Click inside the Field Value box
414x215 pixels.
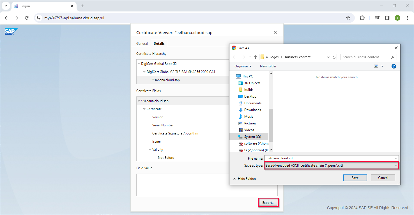pyautogui.click(x=207, y=185)
